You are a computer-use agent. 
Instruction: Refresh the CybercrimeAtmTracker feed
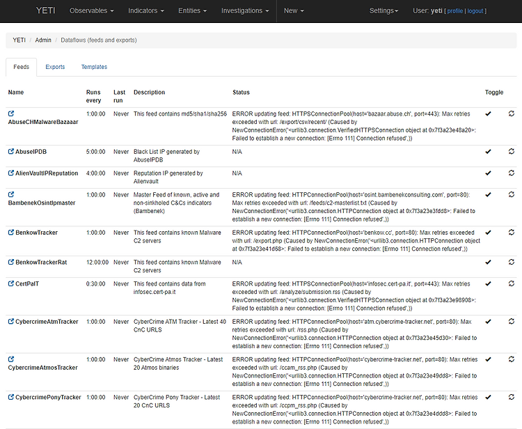tap(512, 322)
